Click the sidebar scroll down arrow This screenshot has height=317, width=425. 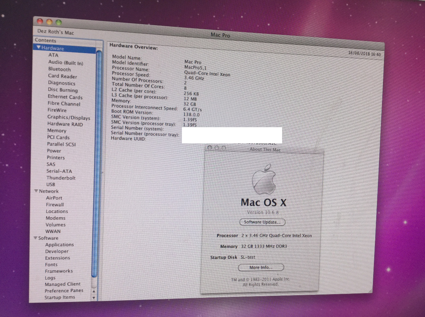point(94,298)
